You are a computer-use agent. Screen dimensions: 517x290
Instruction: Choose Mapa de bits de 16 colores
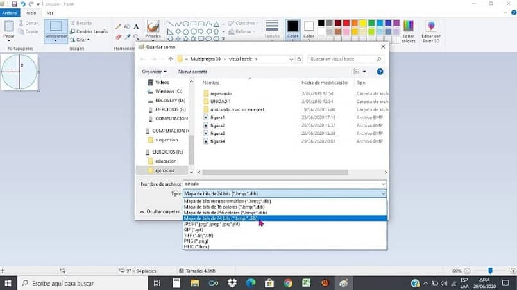(x=285, y=207)
